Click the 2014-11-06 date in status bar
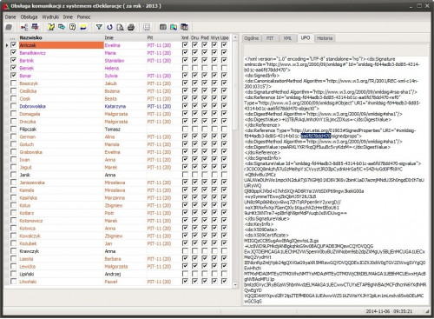This screenshot has height=319, width=434. [378, 311]
